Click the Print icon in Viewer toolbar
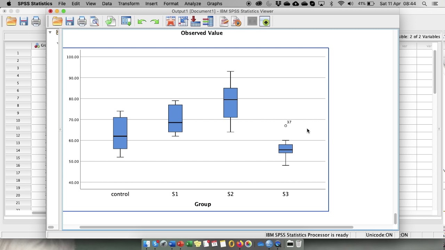The image size is (445, 250). [x=82, y=22]
